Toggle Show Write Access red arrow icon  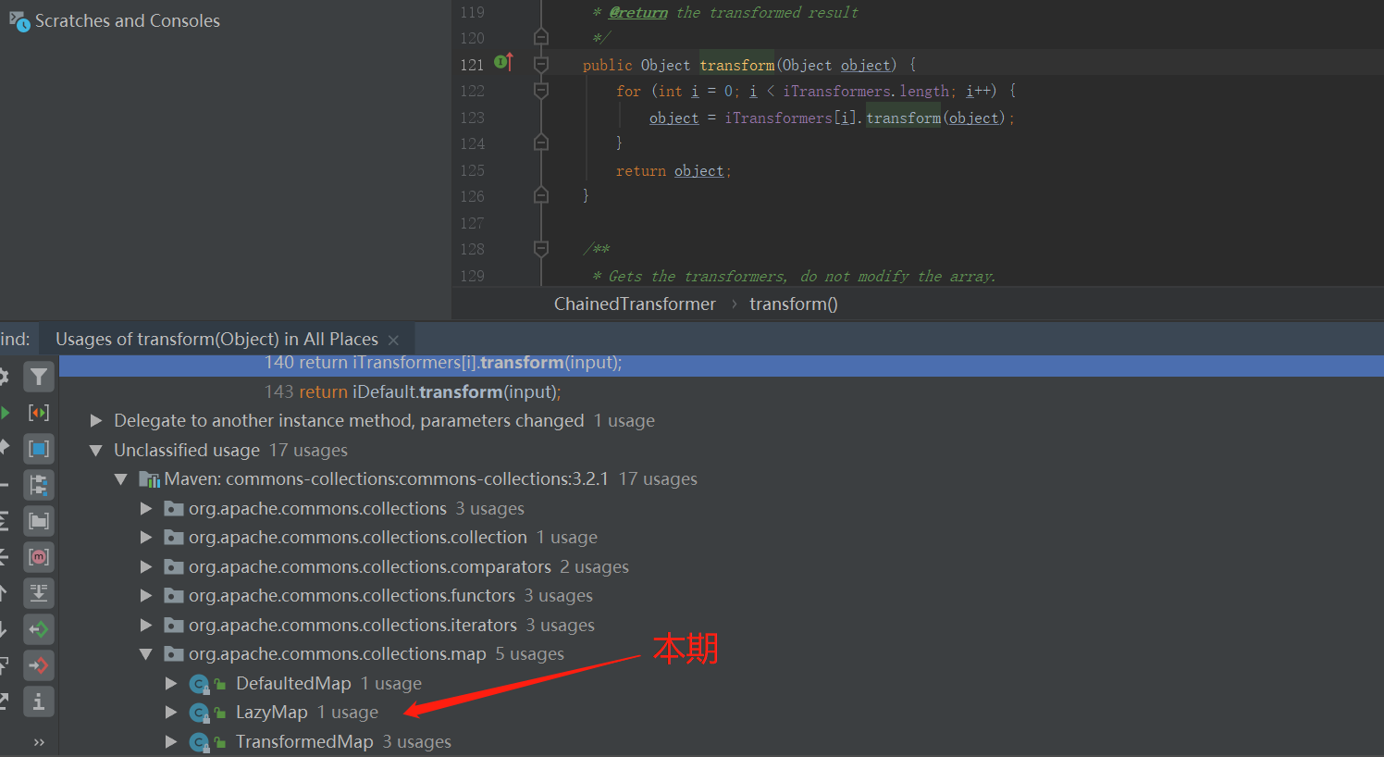point(39,665)
